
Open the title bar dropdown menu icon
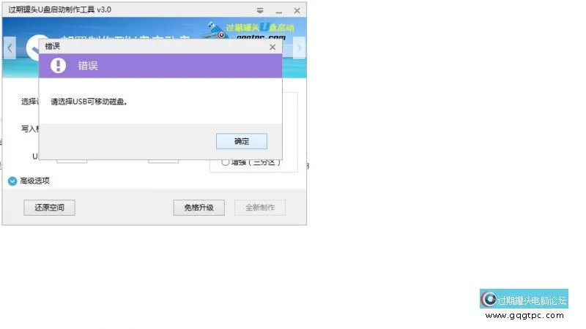point(260,10)
